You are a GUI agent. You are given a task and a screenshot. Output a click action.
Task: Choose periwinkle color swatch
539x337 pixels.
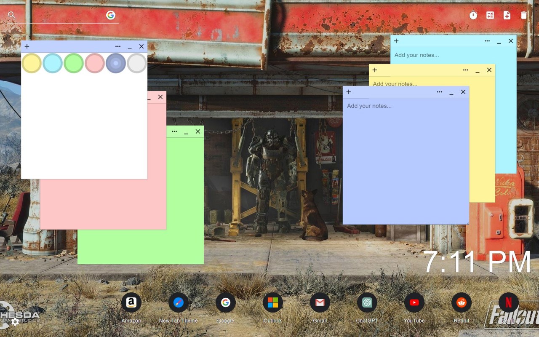(116, 63)
